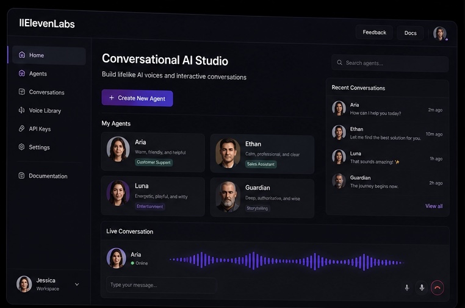Click the Customer Support tag on Aria
Screen dimensions: 465x308
pyautogui.click(x=154, y=162)
